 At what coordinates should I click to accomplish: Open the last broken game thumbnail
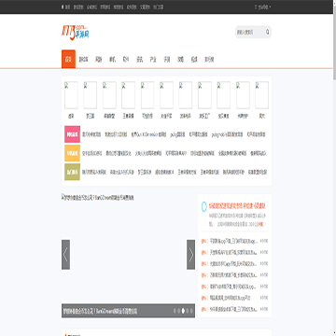pyautogui.click(x=261, y=95)
